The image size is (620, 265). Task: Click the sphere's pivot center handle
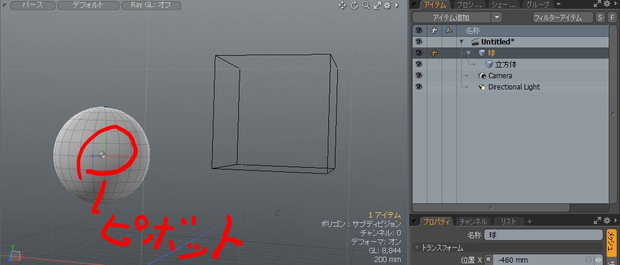(102, 155)
